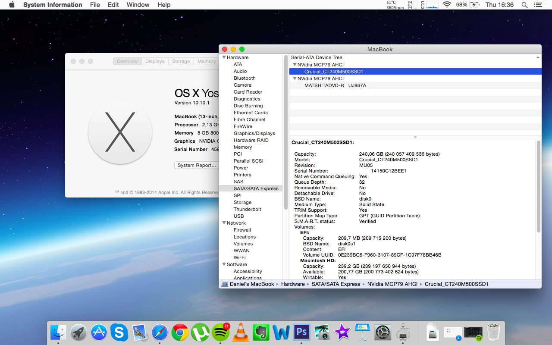Select Wi-Fi under Network
The height and width of the screenshot is (345, 552).
pyautogui.click(x=240, y=257)
